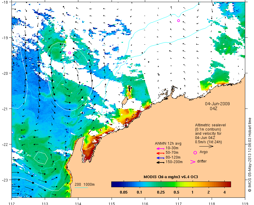Image resolution: width=254 pixels, height=205 pixels.
Task: Click the ANMN 12h avg heading
Action: pos(168,143)
